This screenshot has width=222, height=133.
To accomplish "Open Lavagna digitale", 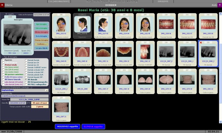I will (42, 48).
